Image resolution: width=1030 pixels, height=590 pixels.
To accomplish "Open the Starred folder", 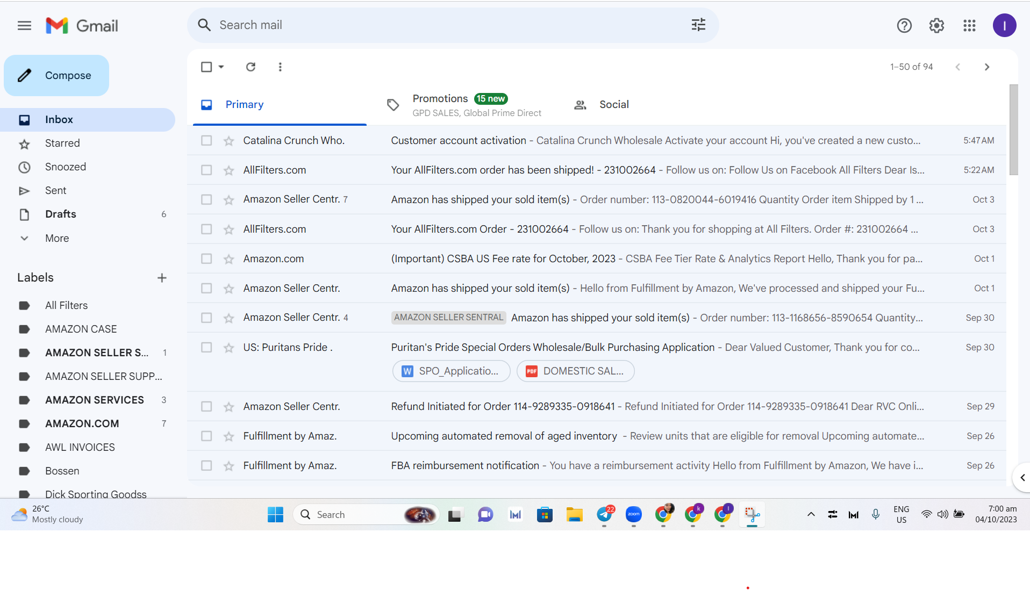I will click(62, 143).
